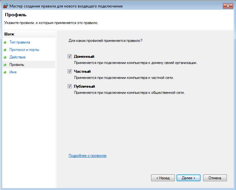Click green bullet beside Имя step
Image resolution: width=236 pixels, height=190 pixels.
(x=5, y=72)
